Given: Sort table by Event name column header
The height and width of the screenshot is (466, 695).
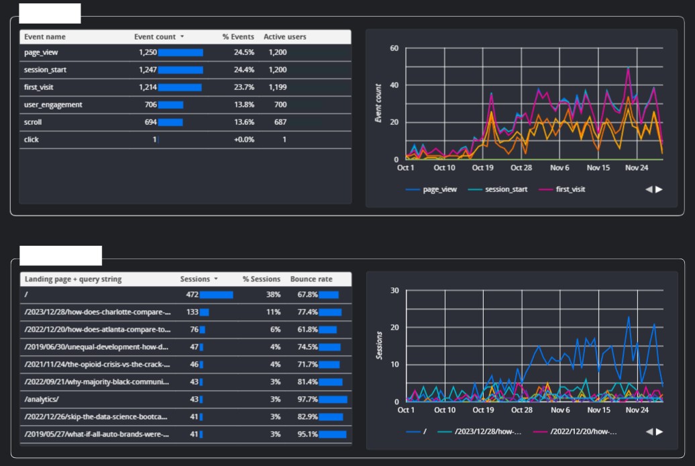Looking at the screenshot, I should (x=45, y=37).
